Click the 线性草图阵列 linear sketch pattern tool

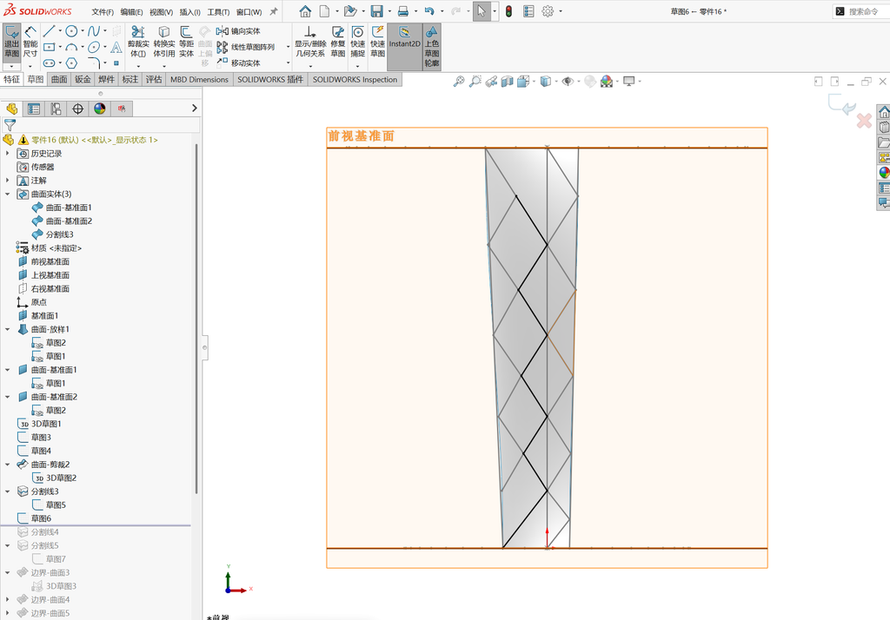(246, 47)
